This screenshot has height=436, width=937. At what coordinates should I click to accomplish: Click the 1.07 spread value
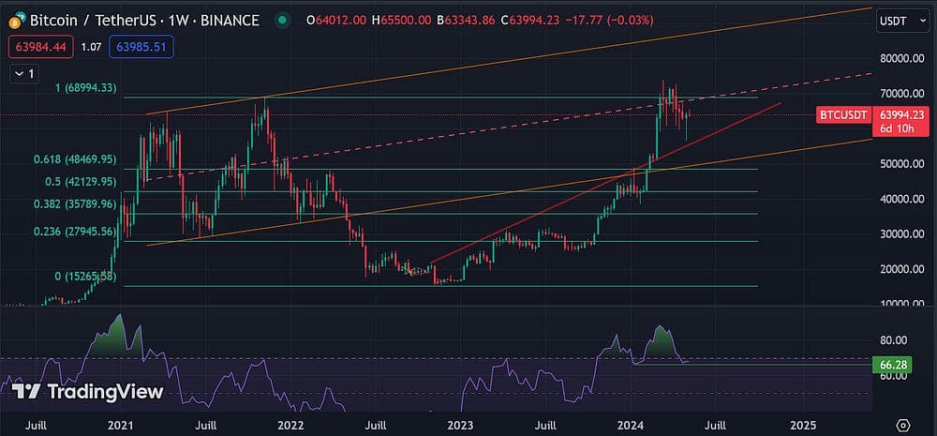92,47
